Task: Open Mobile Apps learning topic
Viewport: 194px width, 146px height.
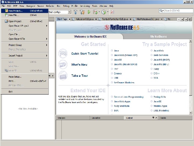Action: [160, 106]
